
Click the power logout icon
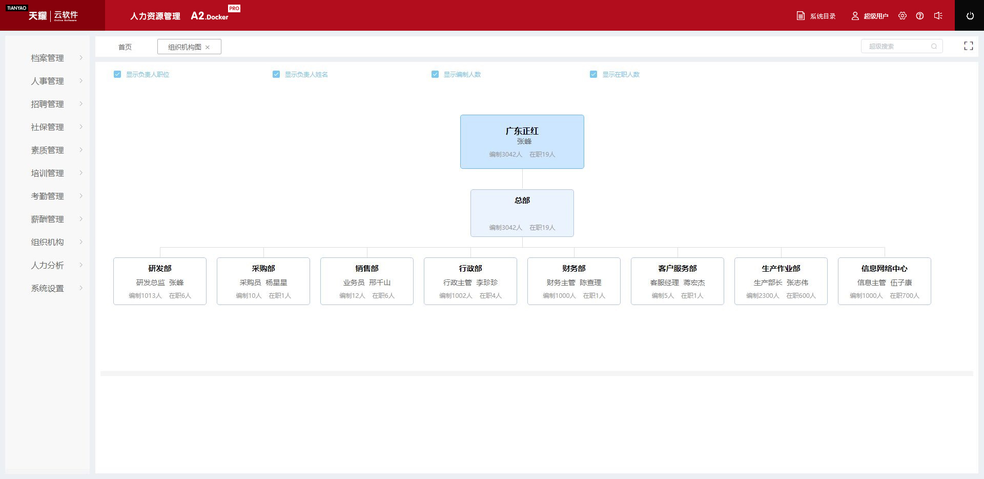pos(970,16)
